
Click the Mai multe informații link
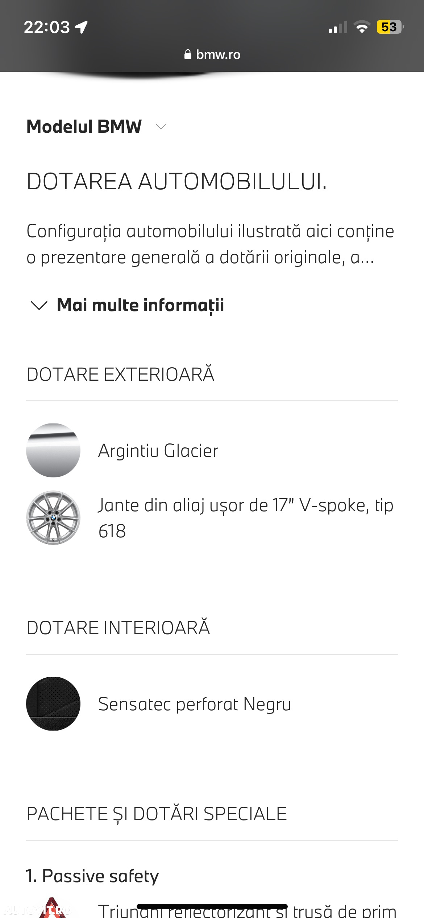click(140, 305)
